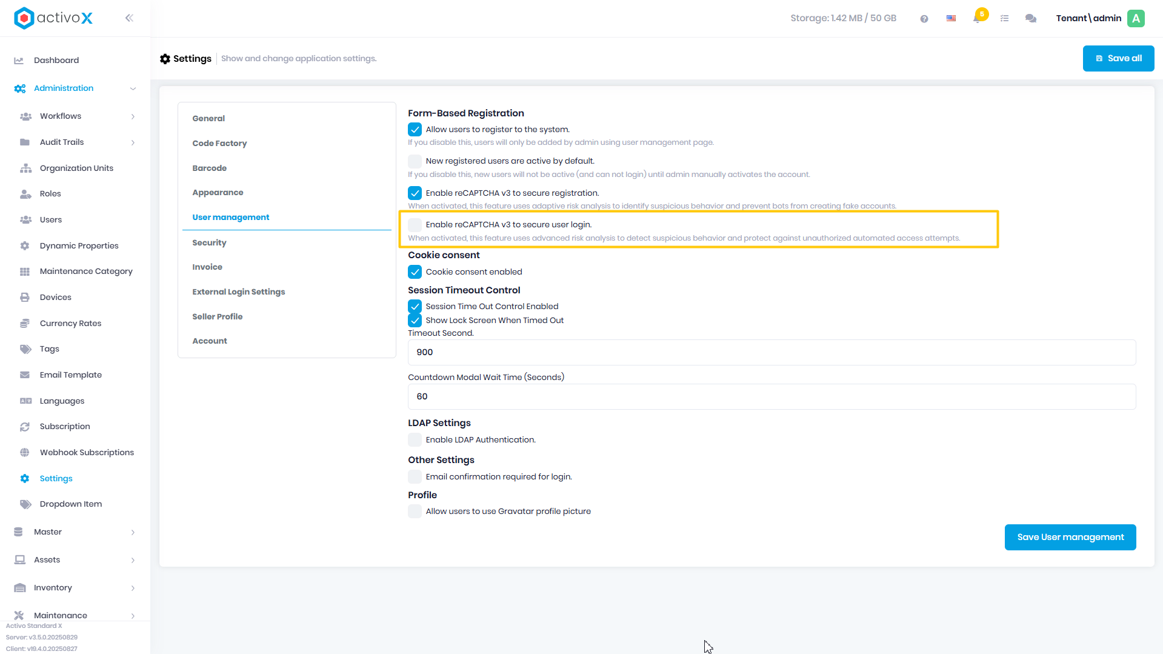Click the green admin avatar icon

coord(1136,18)
